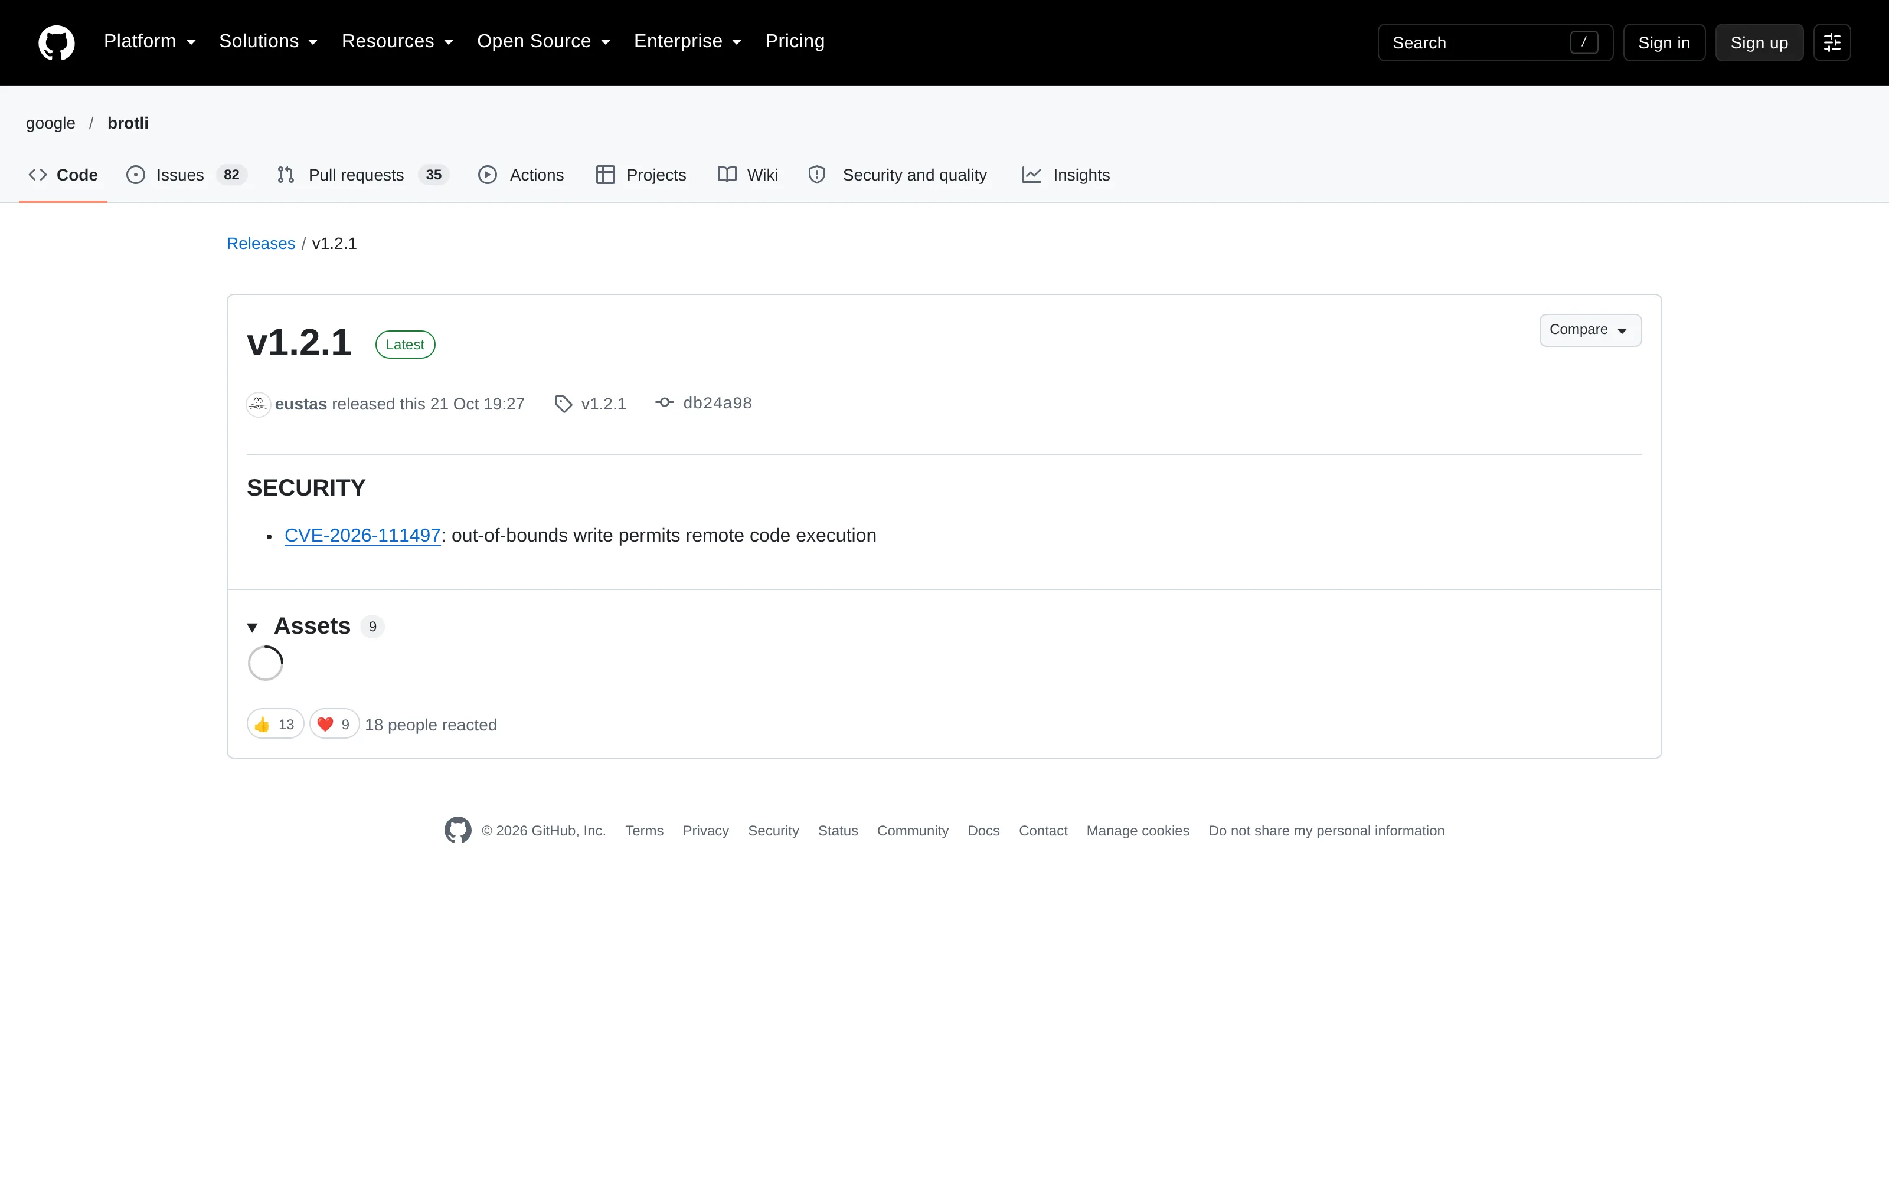Click the commit icon beside db24a98
This screenshot has width=1889, height=1180.
pos(664,403)
